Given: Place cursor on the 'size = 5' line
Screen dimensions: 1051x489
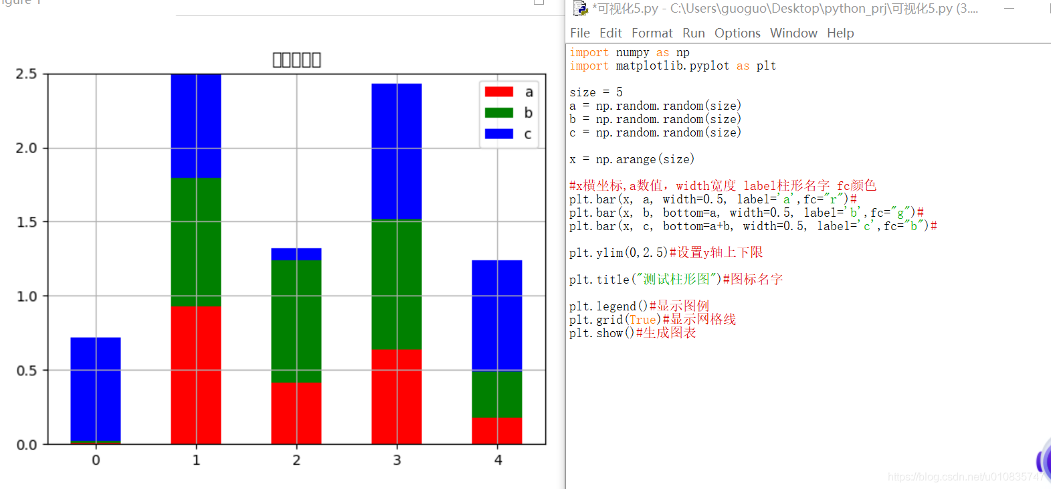Looking at the screenshot, I should [596, 92].
